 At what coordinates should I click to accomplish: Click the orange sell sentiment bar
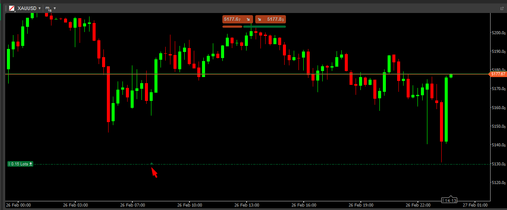coord(232,26)
